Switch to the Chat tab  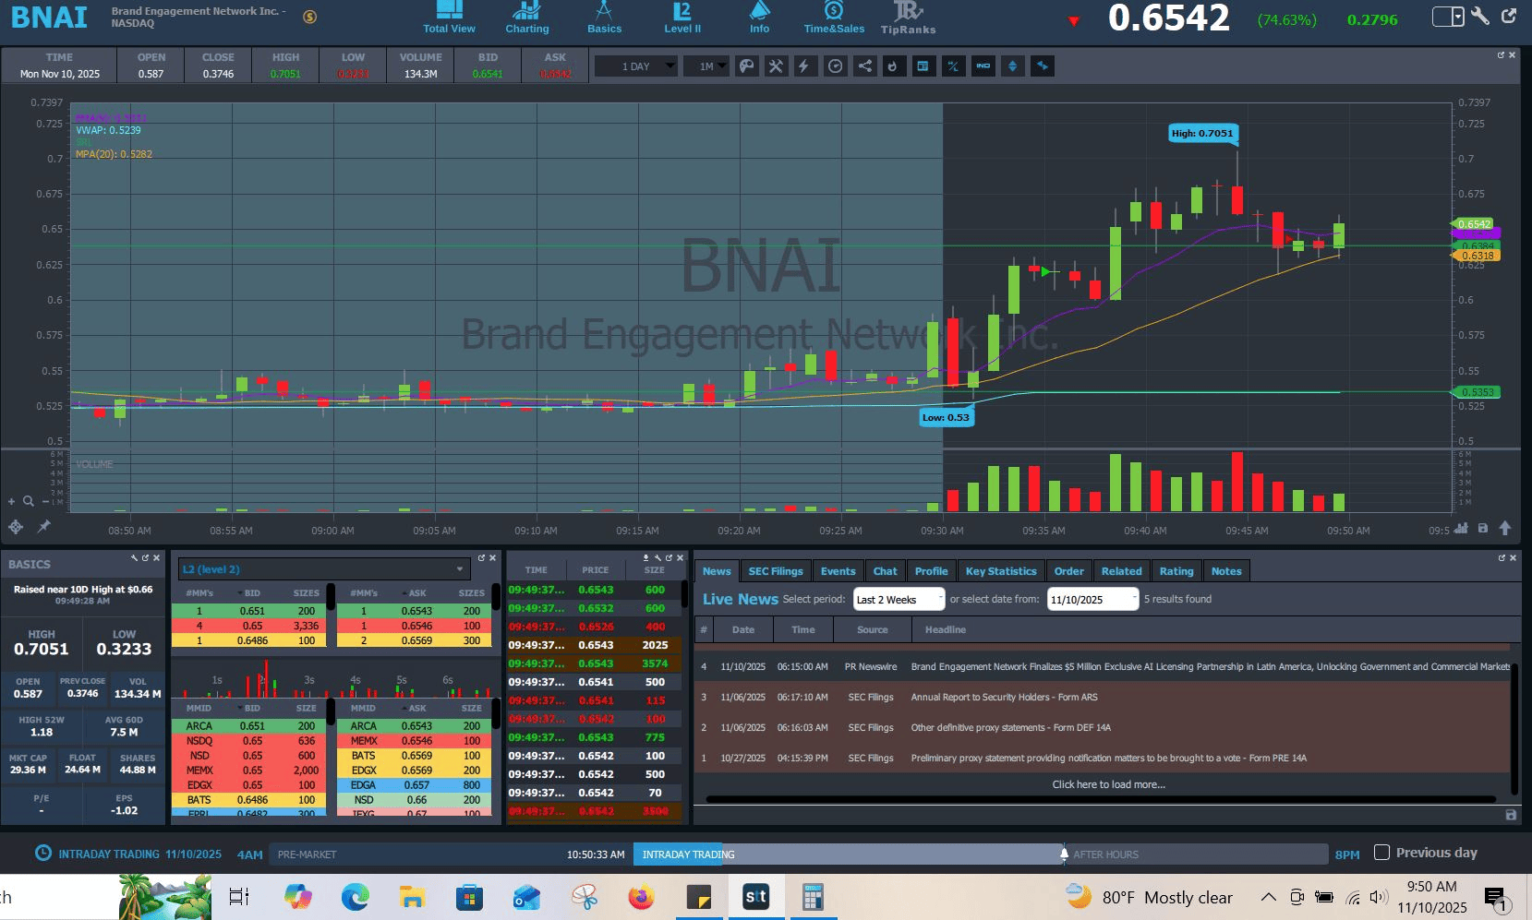885,571
